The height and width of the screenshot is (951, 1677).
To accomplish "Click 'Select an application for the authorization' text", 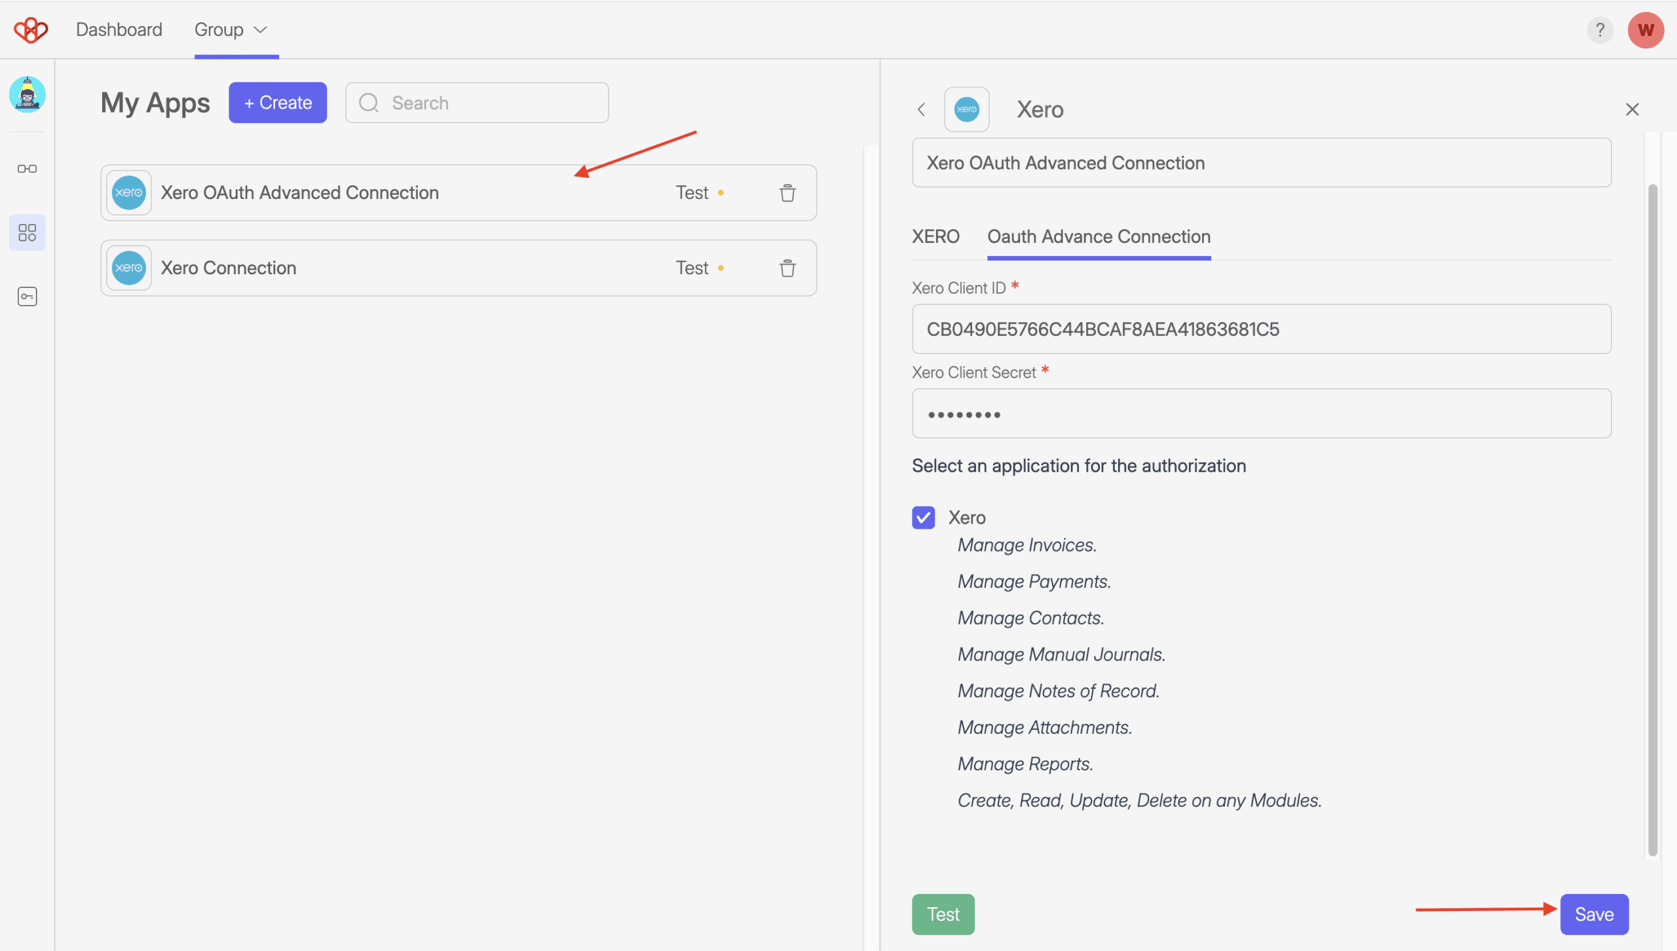I will pyautogui.click(x=1079, y=466).
